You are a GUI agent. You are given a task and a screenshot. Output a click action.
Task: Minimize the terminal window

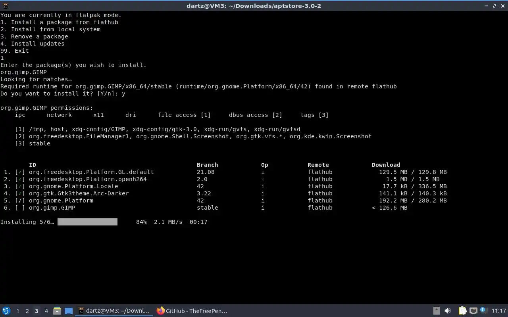pos(486,6)
